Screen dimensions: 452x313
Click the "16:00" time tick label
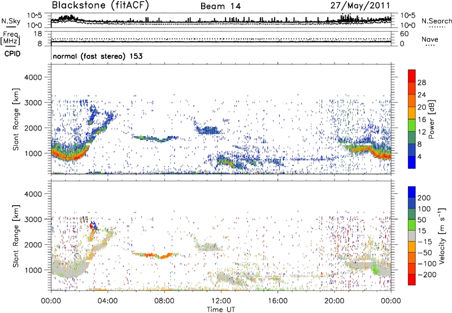point(277,301)
